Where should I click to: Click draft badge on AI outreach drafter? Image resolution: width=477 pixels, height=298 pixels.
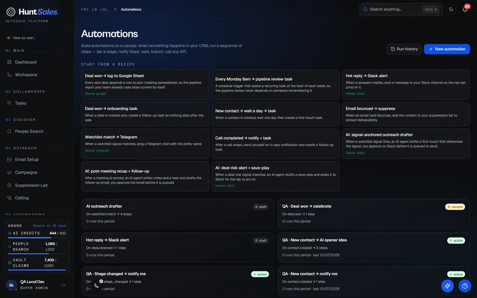(261, 207)
